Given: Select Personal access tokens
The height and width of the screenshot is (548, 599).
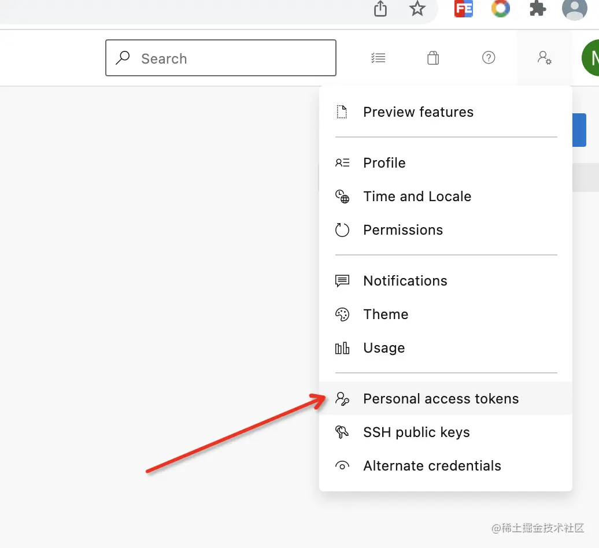Looking at the screenshot, I should coord(441,399).
